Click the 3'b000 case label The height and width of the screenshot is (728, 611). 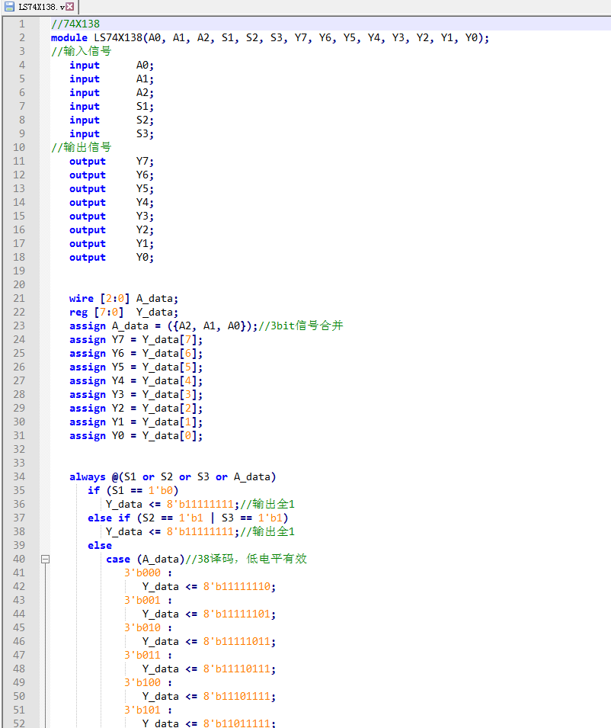click(142, 572)
